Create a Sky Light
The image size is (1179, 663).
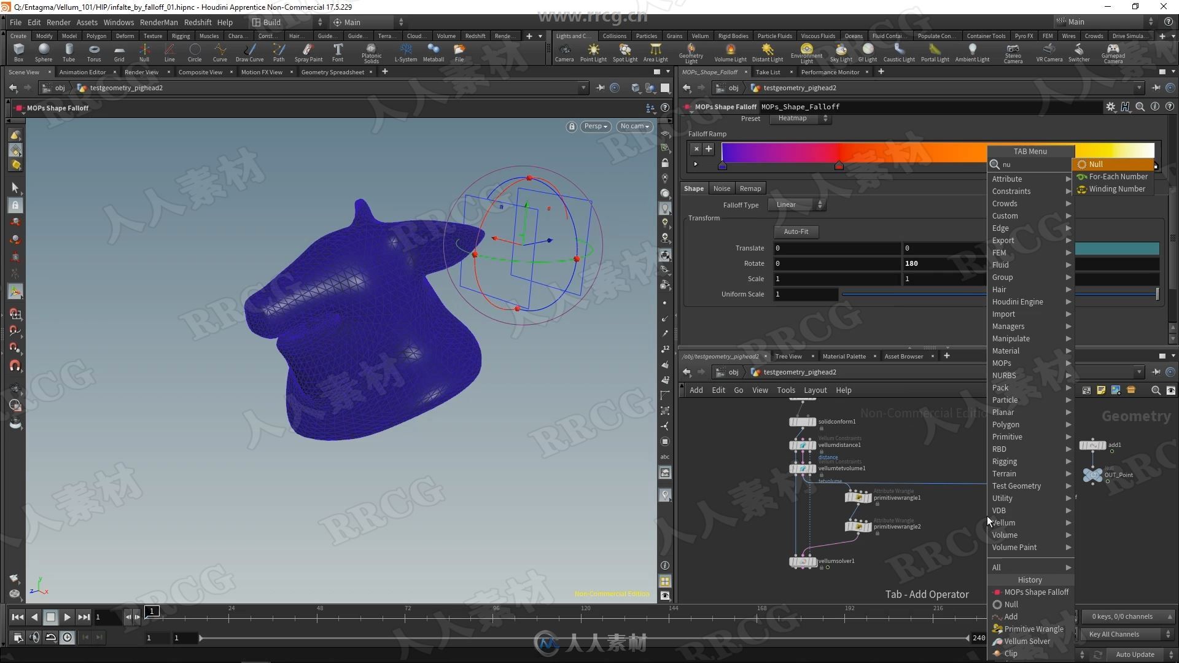tap(841, 52)
